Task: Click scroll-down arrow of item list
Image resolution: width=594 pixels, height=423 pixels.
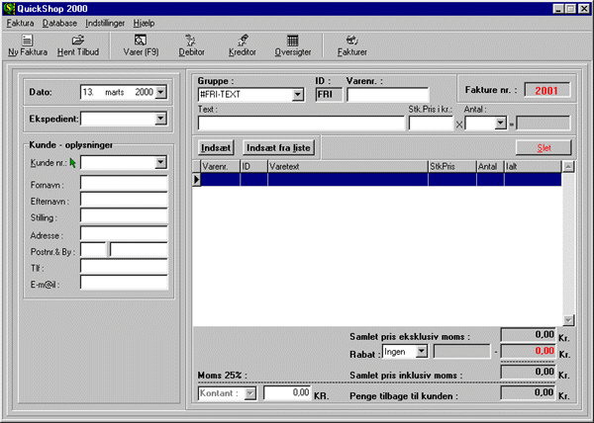Action: (x=568, y=320)
